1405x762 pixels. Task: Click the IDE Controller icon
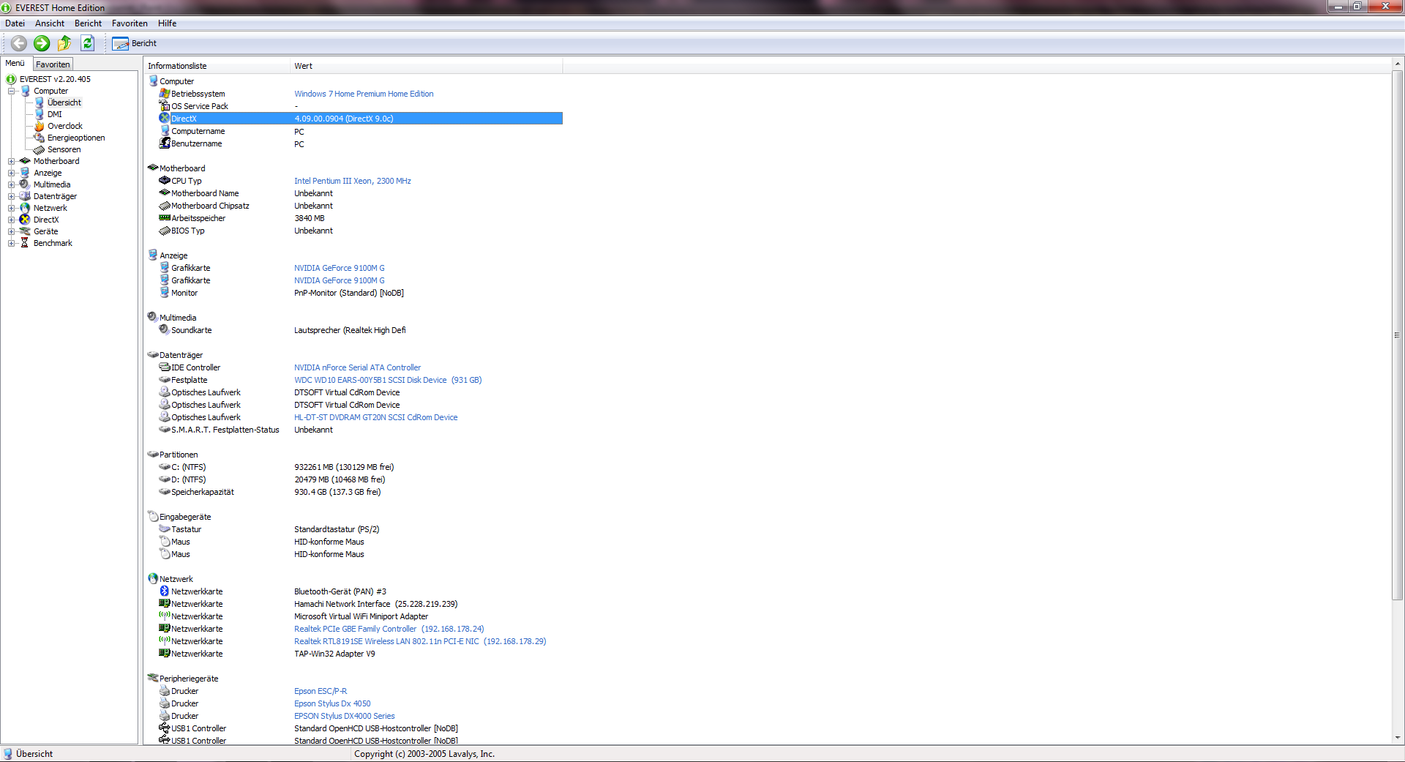coord(165,367)
